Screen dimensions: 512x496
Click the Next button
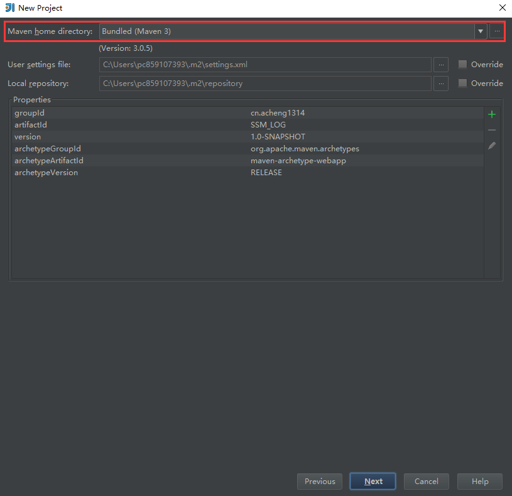tap(373, 482)
